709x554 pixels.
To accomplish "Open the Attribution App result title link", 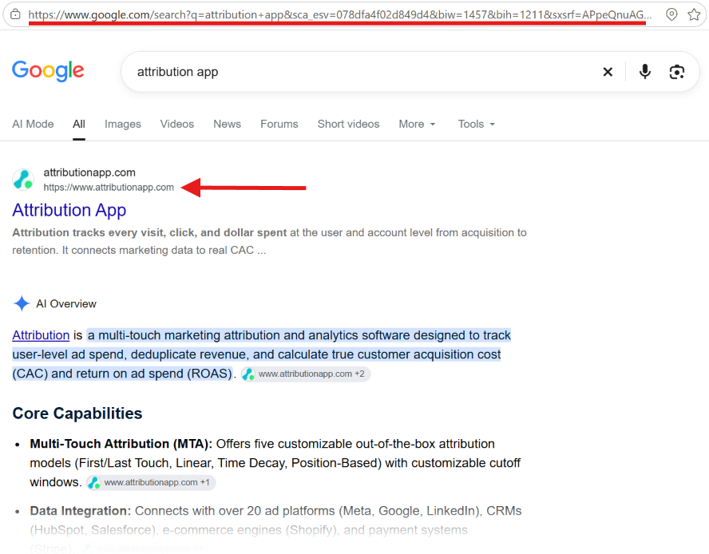I will (69, 210).
